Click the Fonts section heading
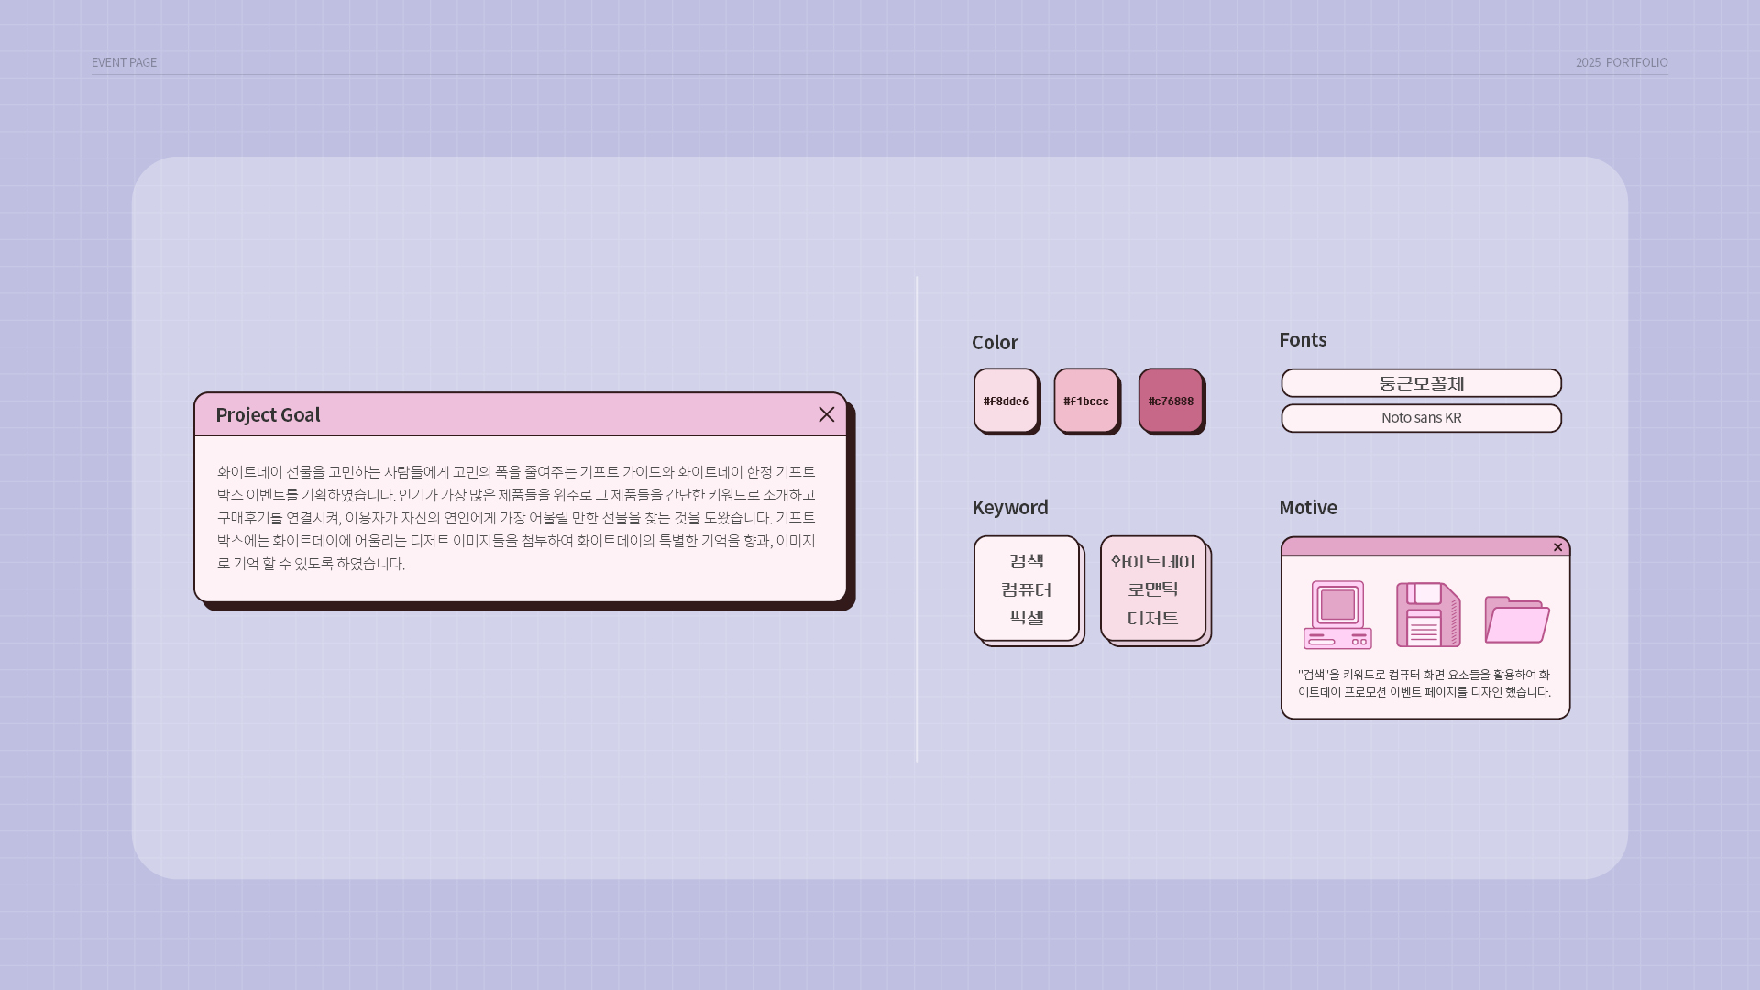 pyautogui.click(x=1303, y=339)
